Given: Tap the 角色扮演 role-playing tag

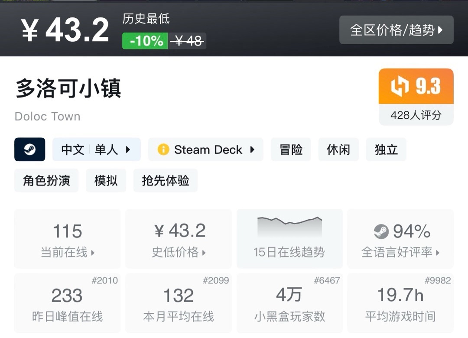Looking at the screenshot, I should click(46, 180).
